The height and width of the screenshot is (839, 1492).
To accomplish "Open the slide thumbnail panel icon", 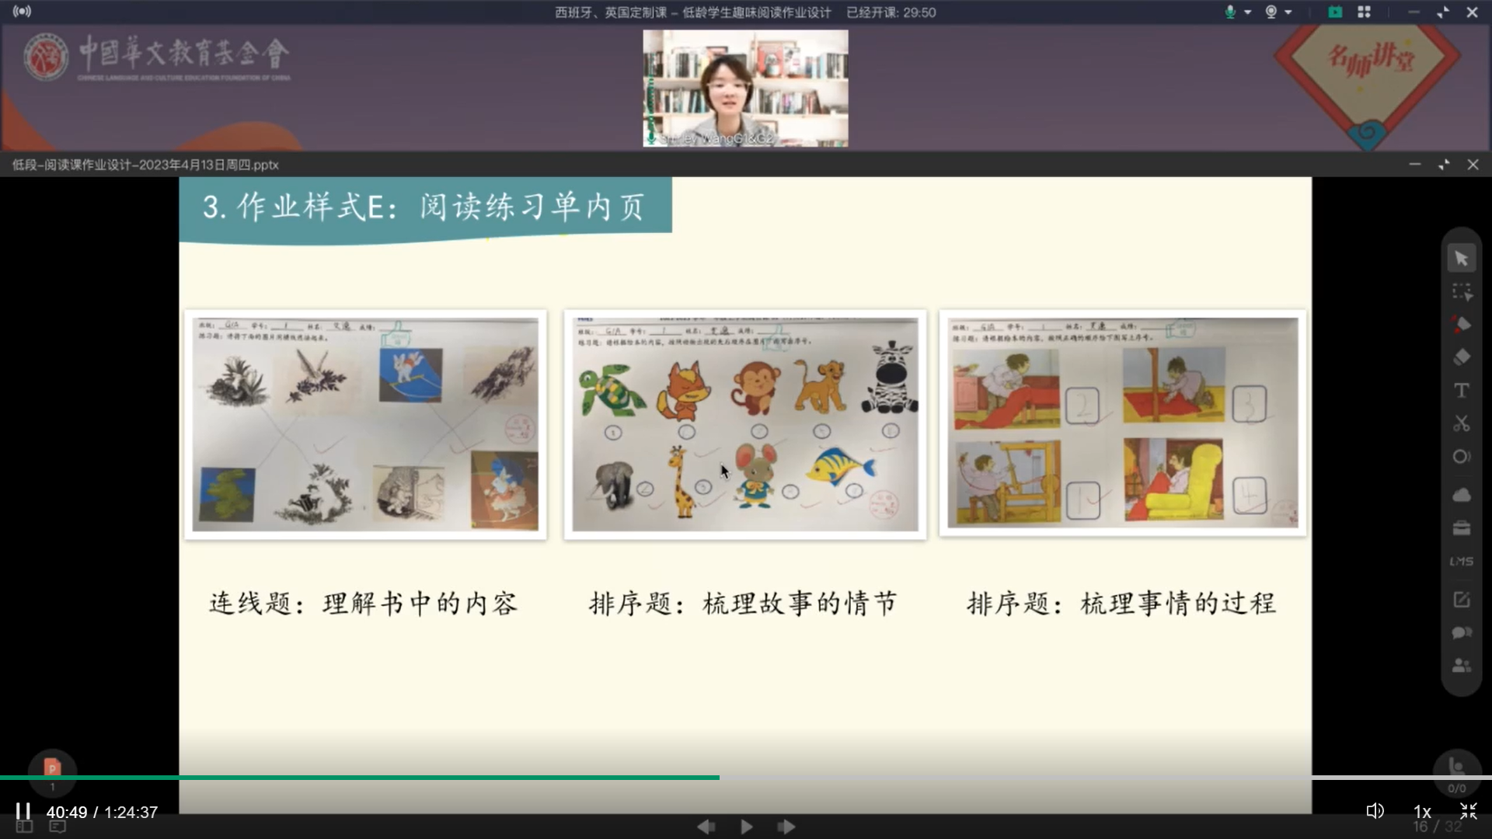I will coord(24,827).
